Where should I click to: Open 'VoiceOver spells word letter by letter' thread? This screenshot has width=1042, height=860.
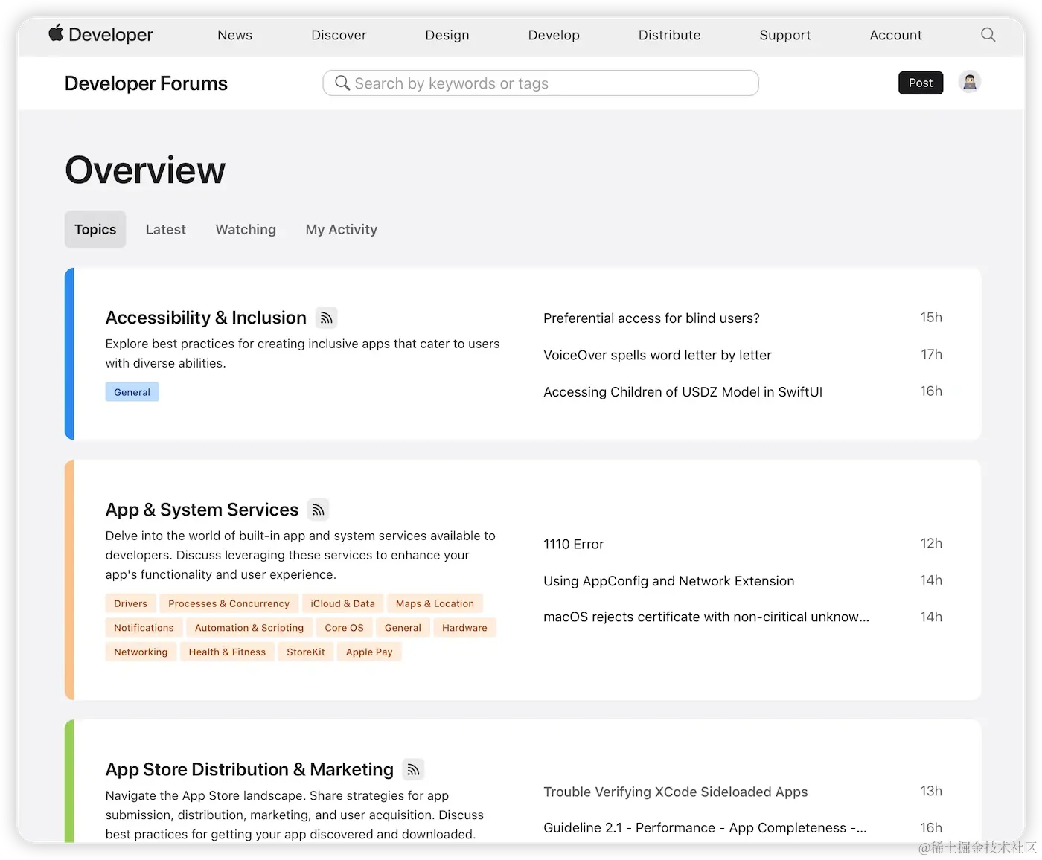tap(657, 355)
